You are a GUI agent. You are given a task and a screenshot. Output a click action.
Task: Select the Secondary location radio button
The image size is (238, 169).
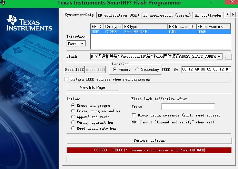137,69
